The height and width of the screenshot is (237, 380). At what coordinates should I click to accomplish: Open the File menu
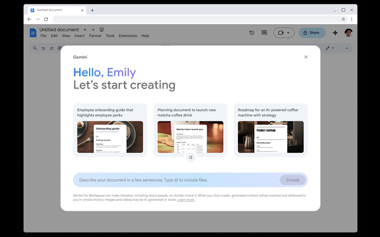pos(43,36)
